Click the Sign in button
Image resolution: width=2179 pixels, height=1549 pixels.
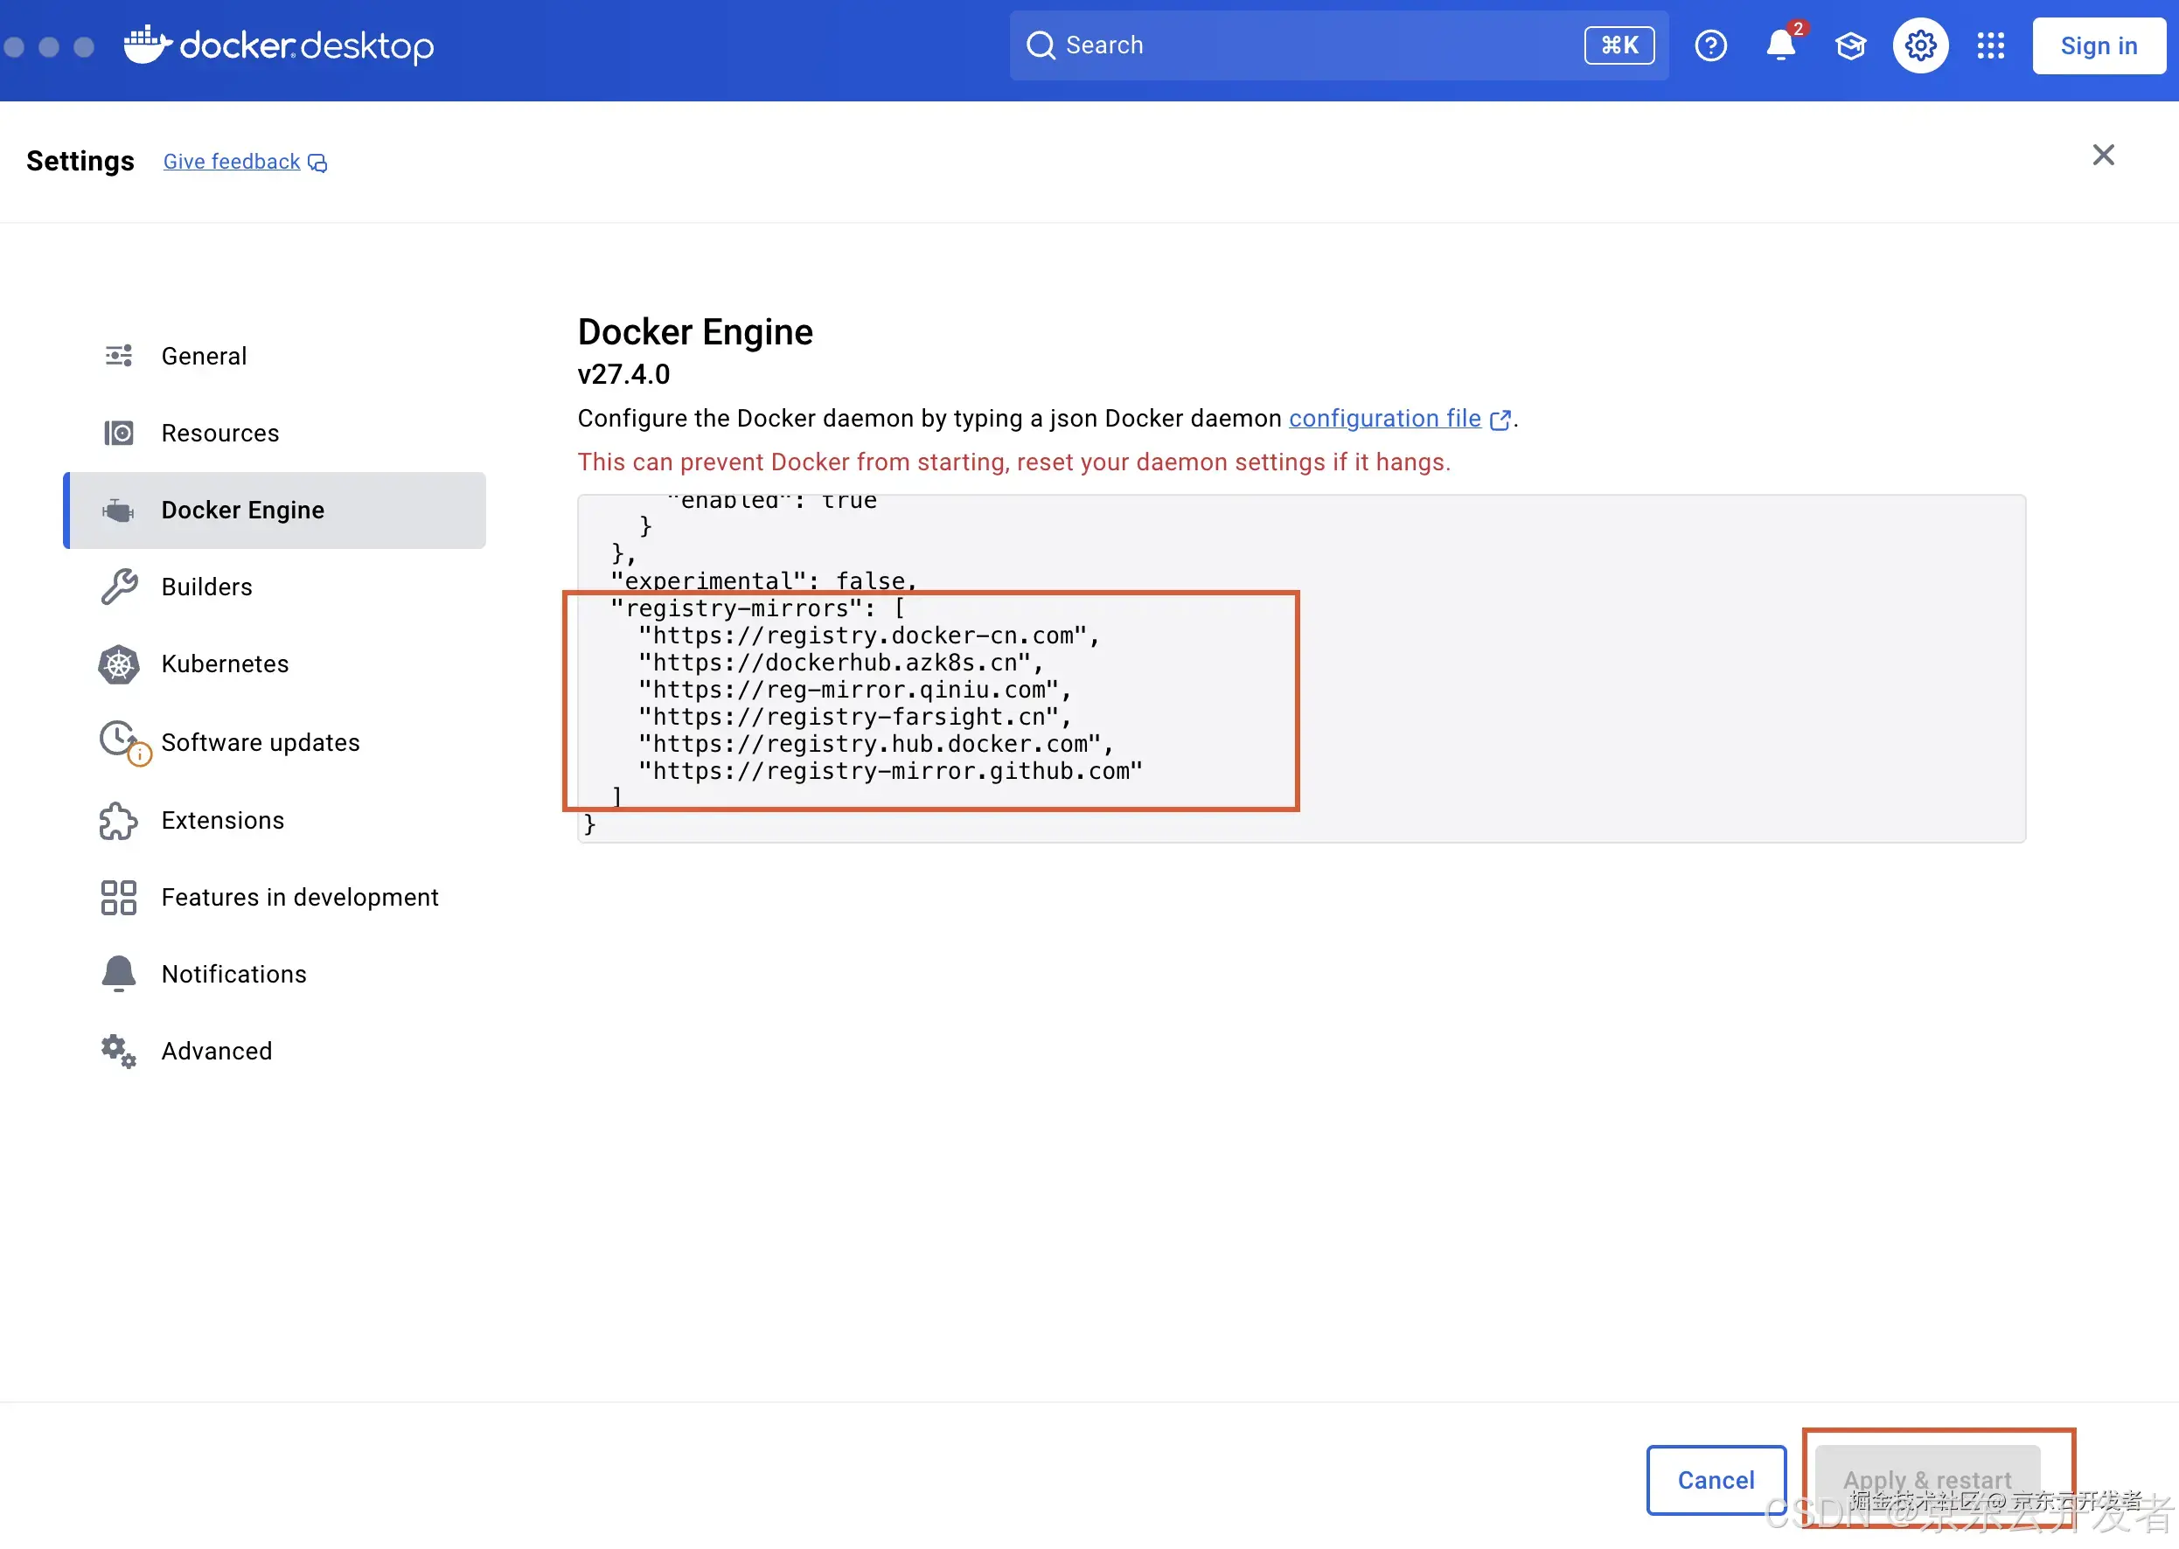(x=2098, y=45)
